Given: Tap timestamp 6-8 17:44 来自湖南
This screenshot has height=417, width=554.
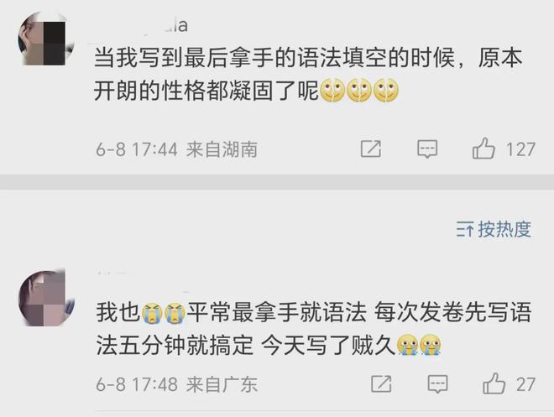Looking at the screenshot, I should [176, 149].
